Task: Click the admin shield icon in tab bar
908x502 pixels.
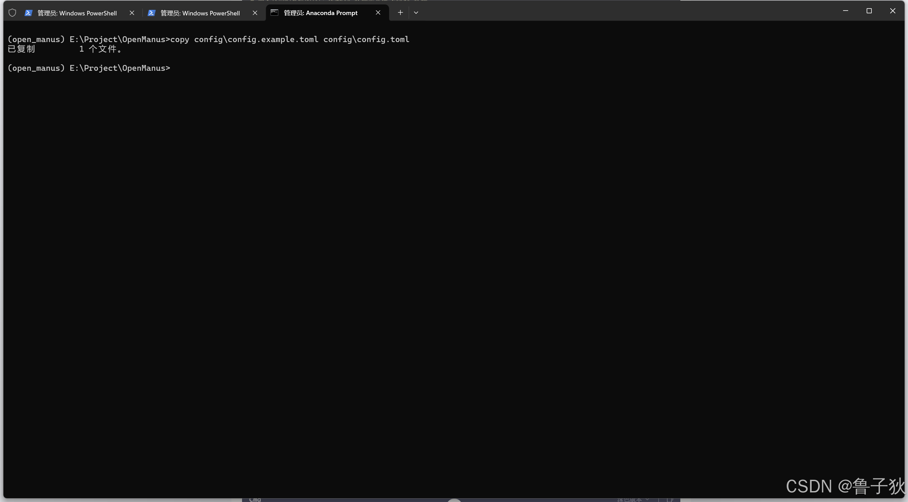Action: click(12, 13)
